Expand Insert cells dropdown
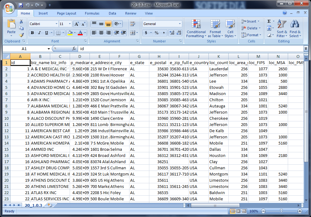The width and height of the screenshot is (311, 217). [258, 21]
